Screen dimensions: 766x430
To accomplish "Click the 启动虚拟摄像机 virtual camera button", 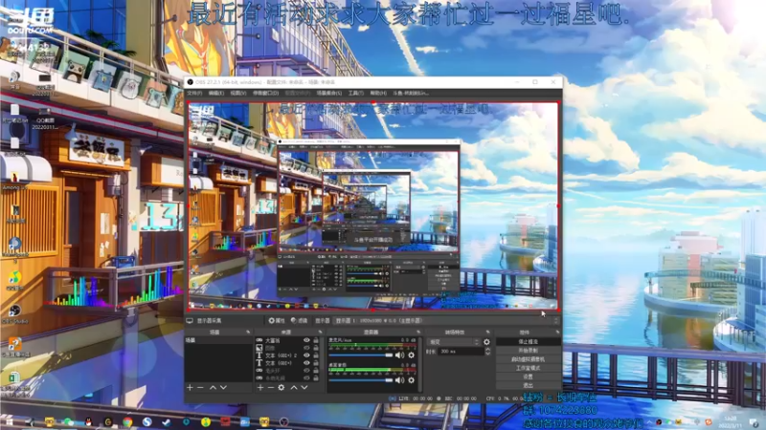I will (529, 359).
